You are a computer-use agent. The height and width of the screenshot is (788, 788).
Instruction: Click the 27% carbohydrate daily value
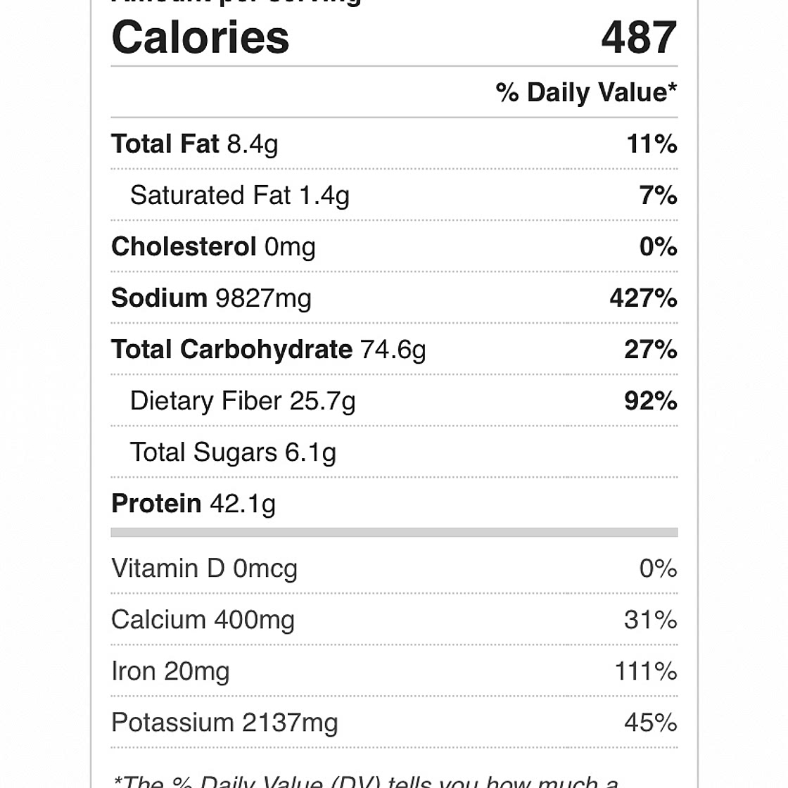(x=651, y=350)
